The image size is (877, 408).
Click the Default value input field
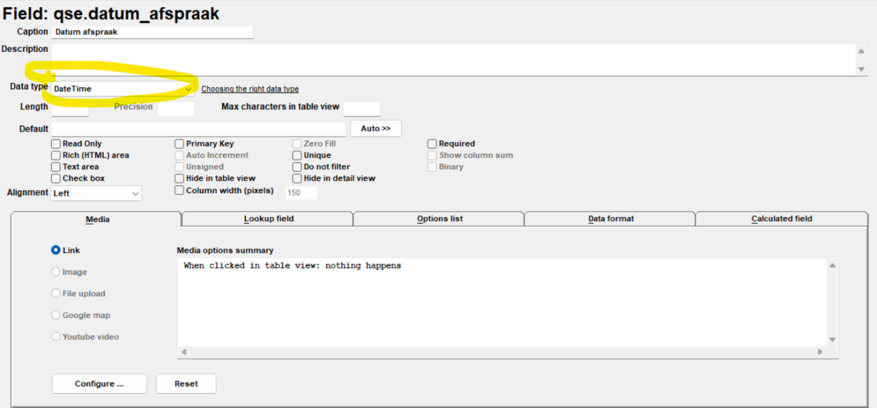click(x=199, y=129)
